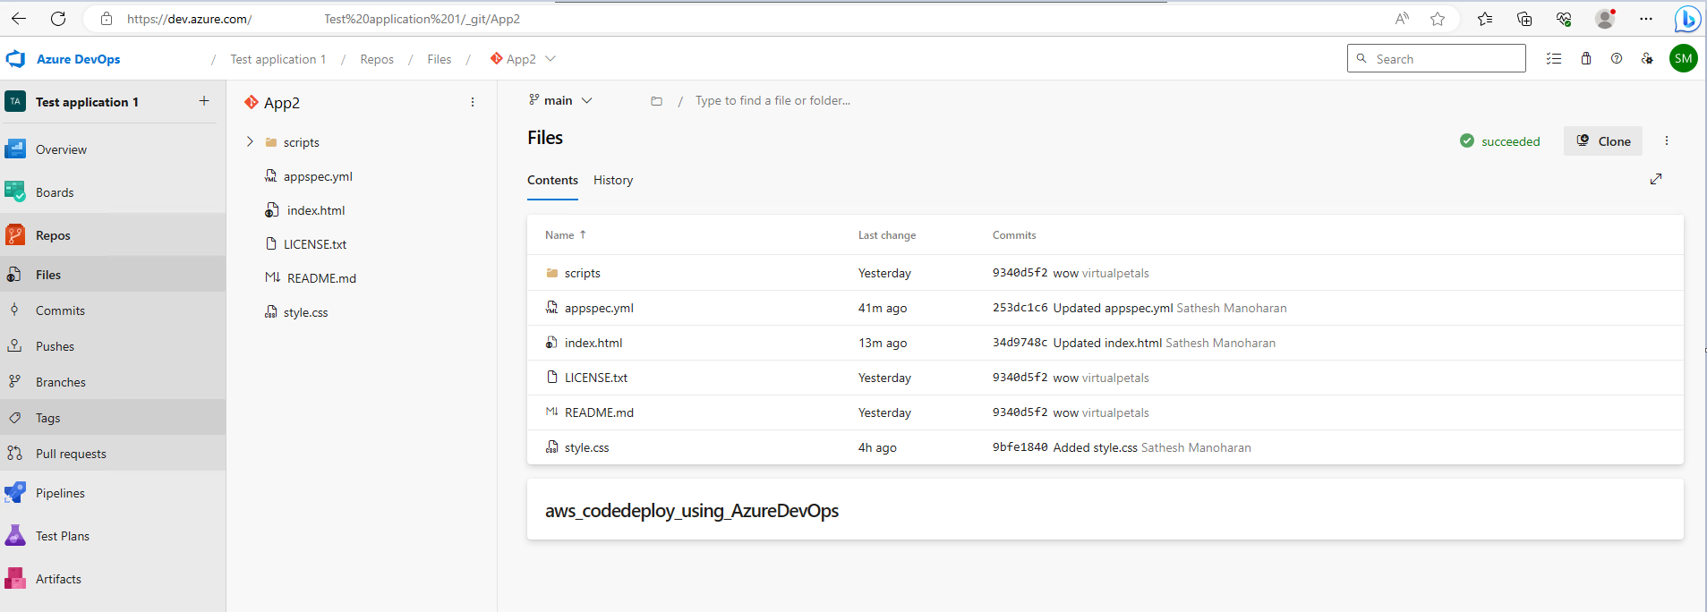Open commit 34d9748c Updated index.html
The image size is (1707, 612).
click(1077, 343)
